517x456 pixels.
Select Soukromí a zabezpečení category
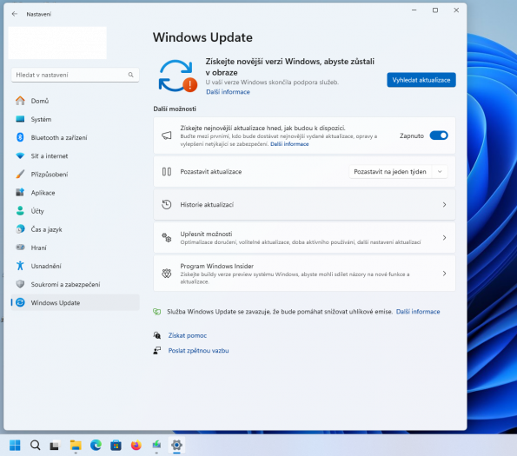point(76,284)
